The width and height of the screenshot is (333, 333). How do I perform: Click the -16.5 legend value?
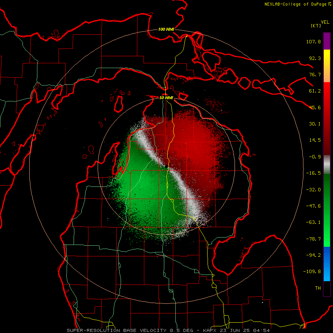click(313, 173)
